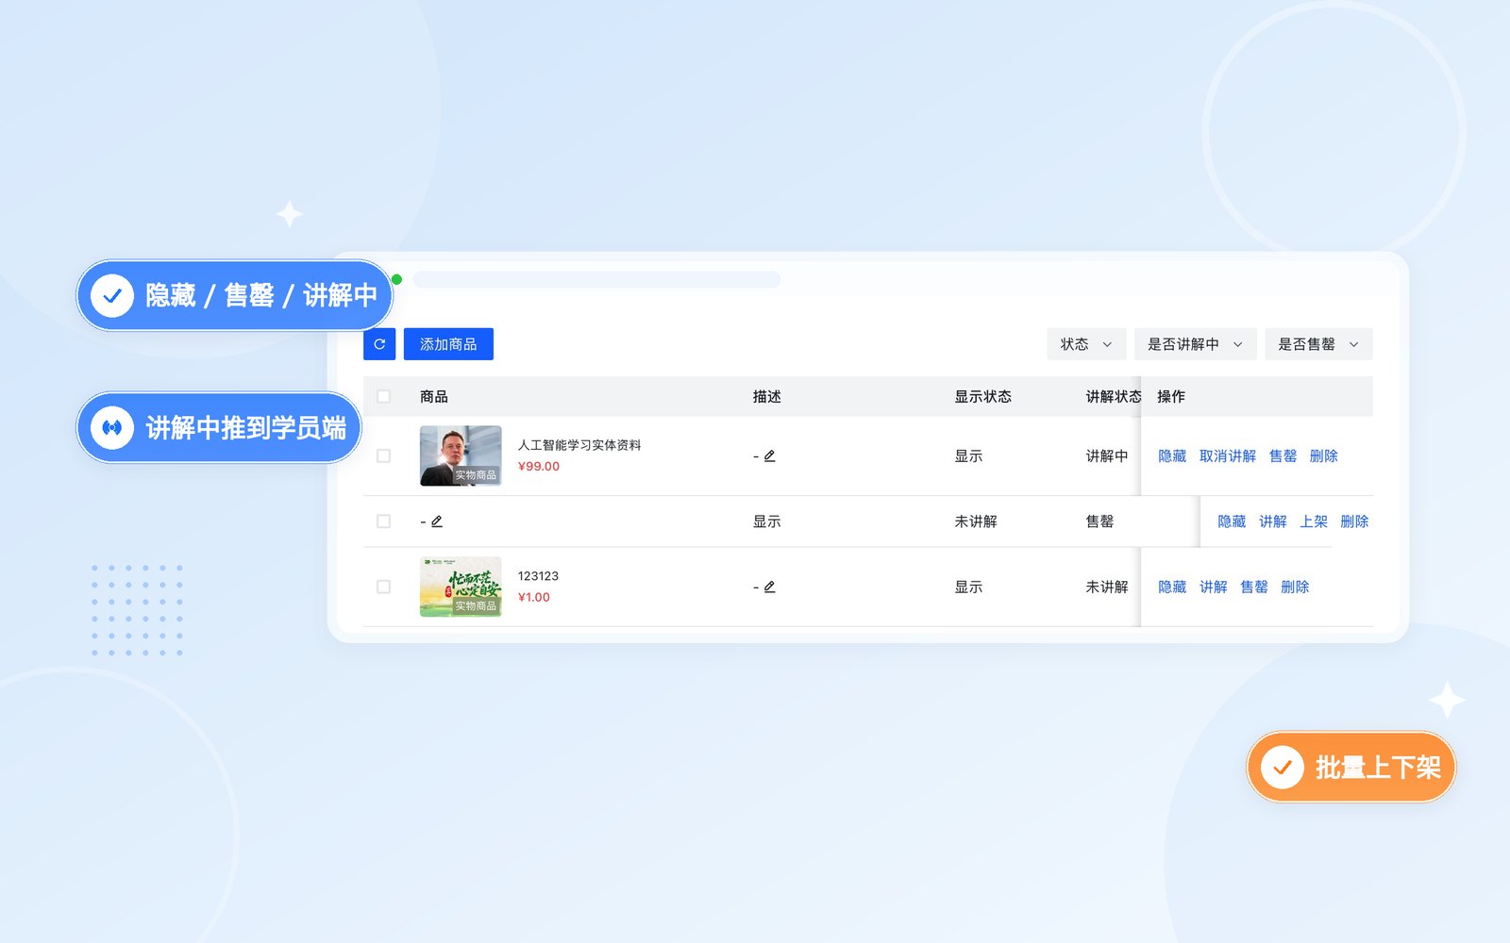Viewport: 1510px width, 943px height.
Task: Click 隐藏 for product 123123
Action: point(1172,587)
